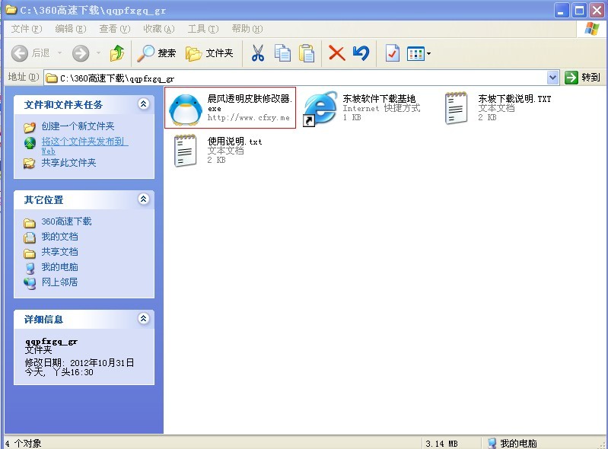608x449 pixels.
Task: Click the 我的文档 documents icon
Action: pyautogui.click(x=30, y=237)
